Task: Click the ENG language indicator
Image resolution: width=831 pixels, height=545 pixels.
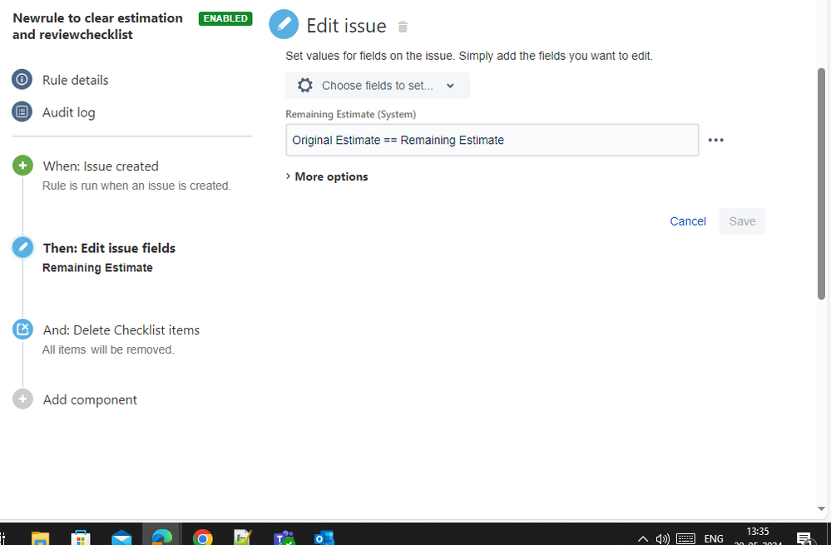Action: (x=714, y=538)
